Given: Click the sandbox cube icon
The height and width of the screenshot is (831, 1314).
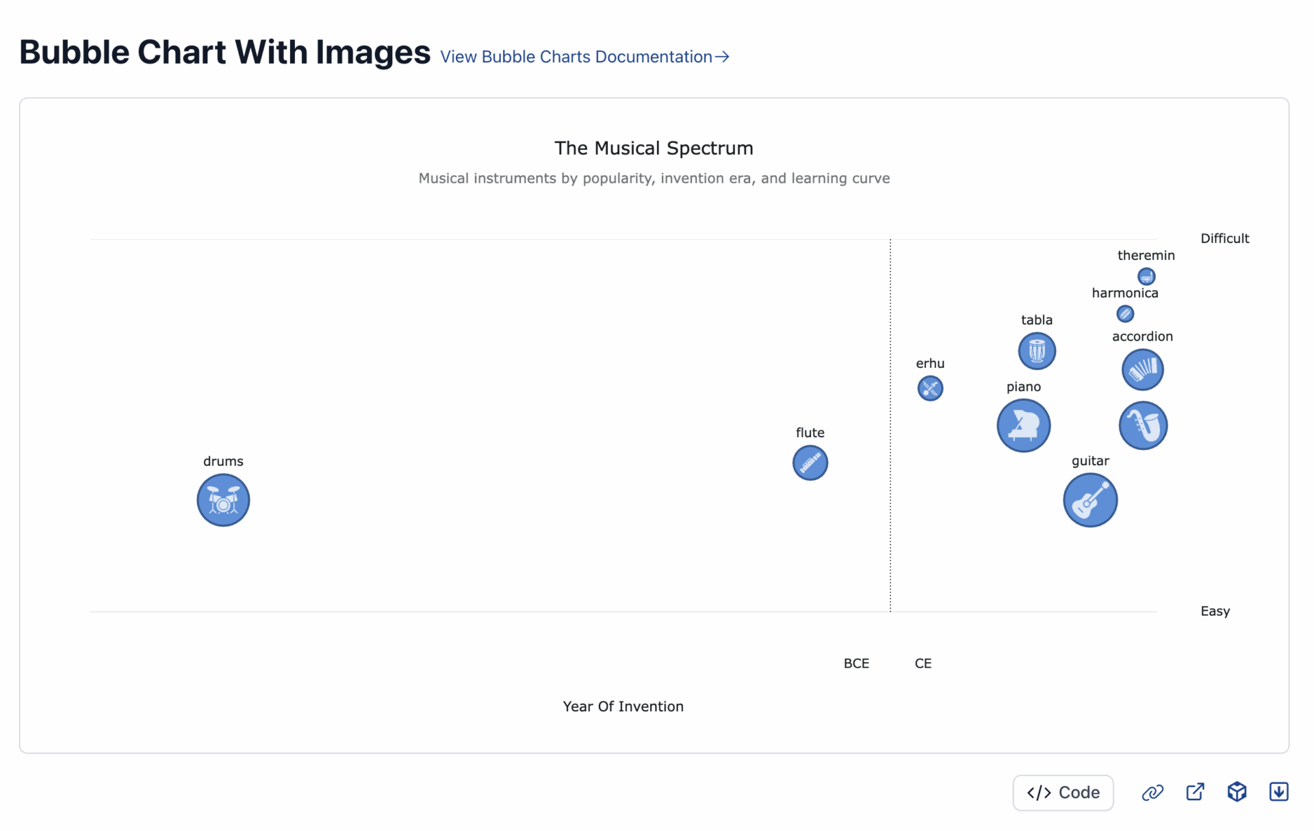Looking at the screenshot, I should pos(1237,792).
